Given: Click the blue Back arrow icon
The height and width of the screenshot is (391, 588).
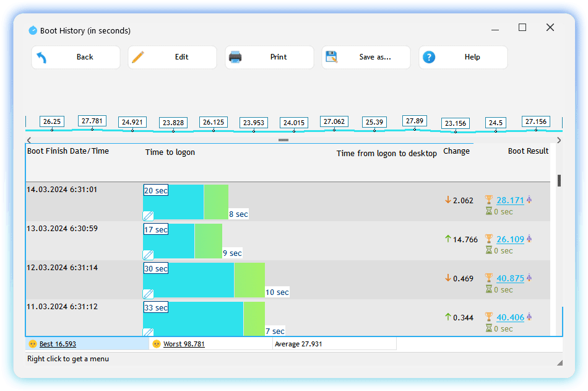Looking at the screenshot, I should click(42, 58).
